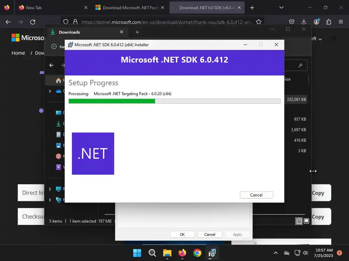
Task: Open Pictures folder icon in sidebar
Action: coord(59,145)
